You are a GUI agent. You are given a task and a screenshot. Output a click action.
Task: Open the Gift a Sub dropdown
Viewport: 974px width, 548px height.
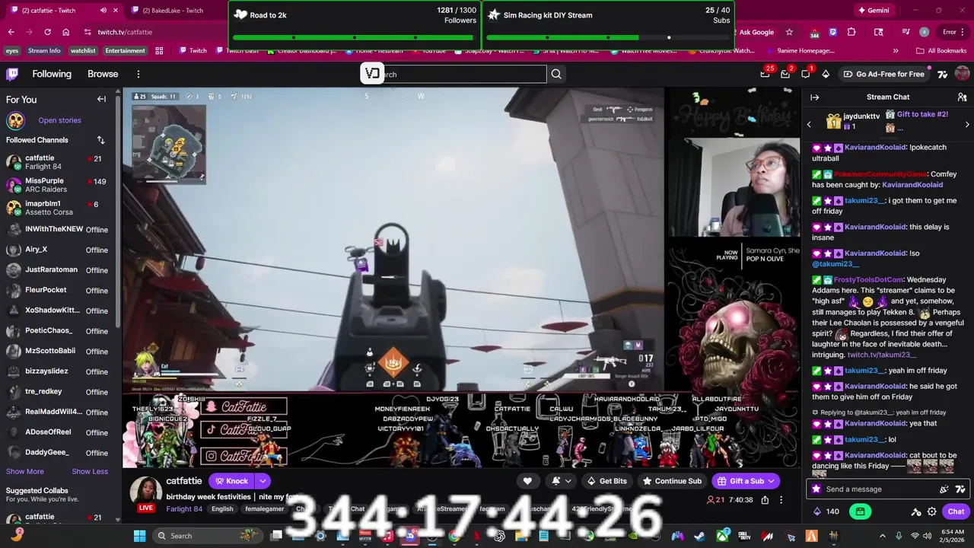coord(746,481)
